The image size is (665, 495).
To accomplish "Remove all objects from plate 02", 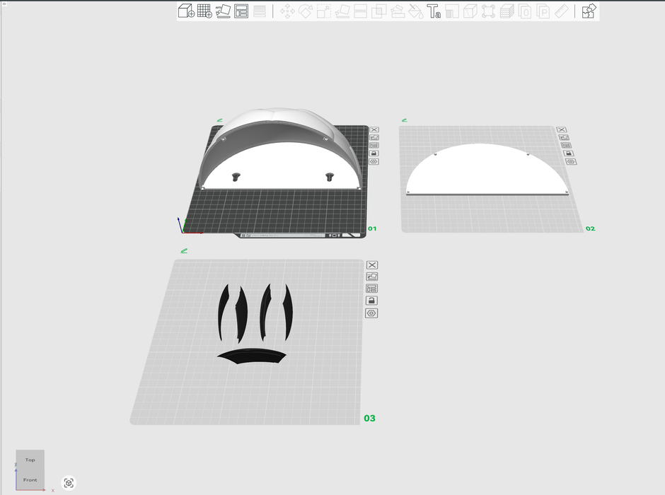I will pos(562,130).
